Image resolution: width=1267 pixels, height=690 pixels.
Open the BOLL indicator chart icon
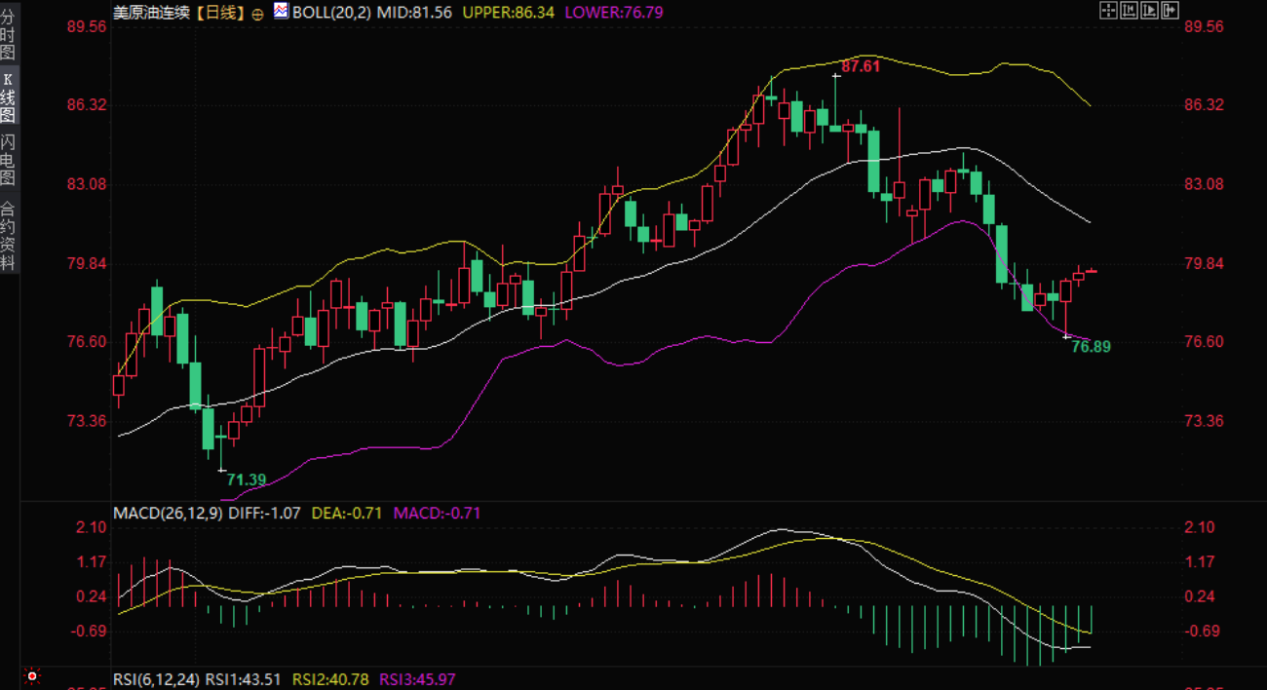(281, 12)
